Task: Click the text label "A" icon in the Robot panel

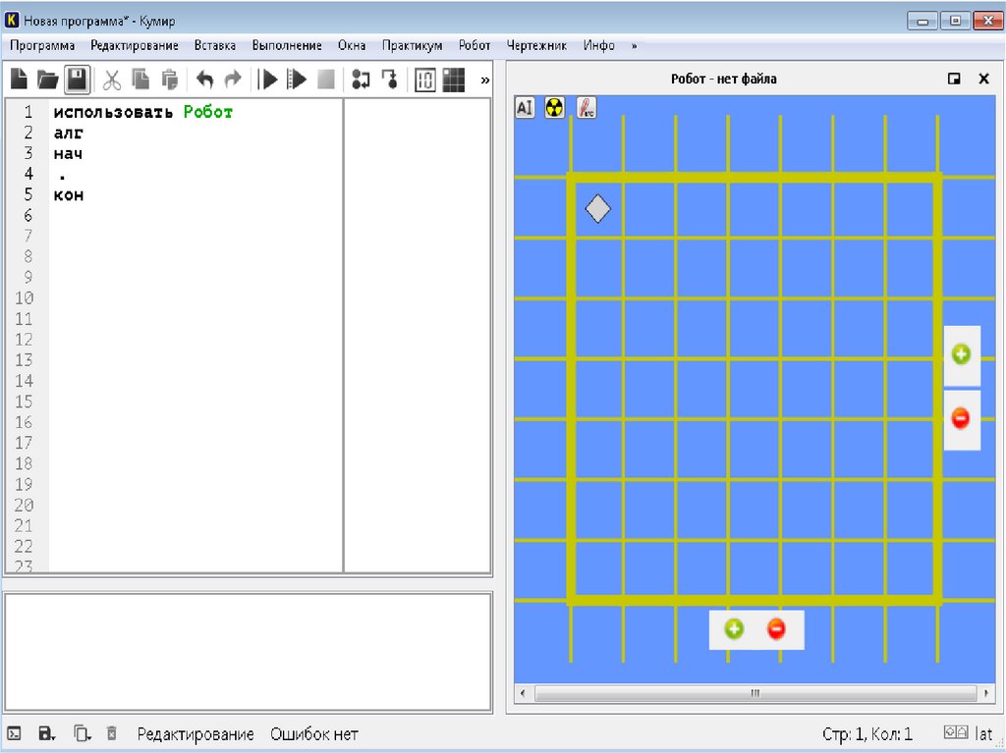Action: 525,108
